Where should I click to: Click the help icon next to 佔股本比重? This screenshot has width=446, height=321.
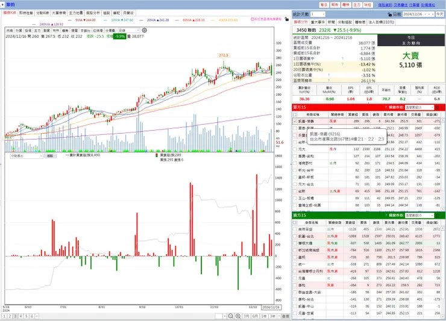(329, 75)
